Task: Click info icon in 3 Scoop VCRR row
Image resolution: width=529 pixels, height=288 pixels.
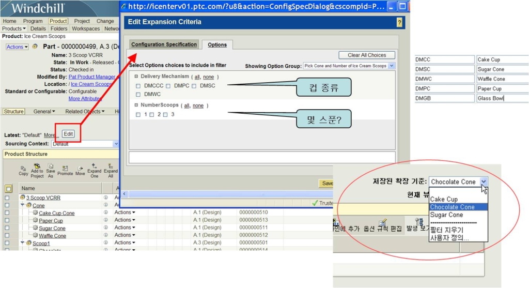Action: [105, 198]
